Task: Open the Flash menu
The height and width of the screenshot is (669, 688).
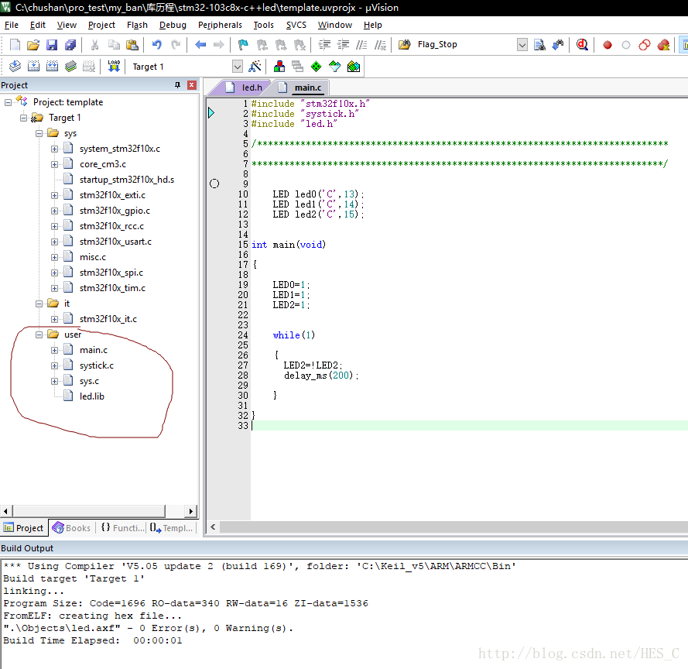Action: click(x=137, y=25)
